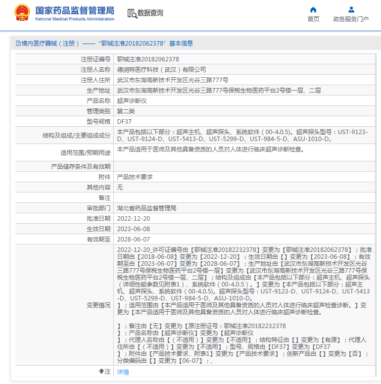Open the 详情 link
Image resolution: width=381 pixels, height=384 pixels.
pyautogui.click(x=123, y=372)
